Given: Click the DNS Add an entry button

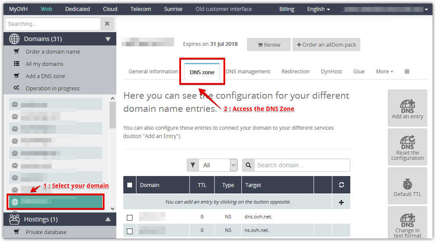Looking at the screenshot, I should coord(408,108).
